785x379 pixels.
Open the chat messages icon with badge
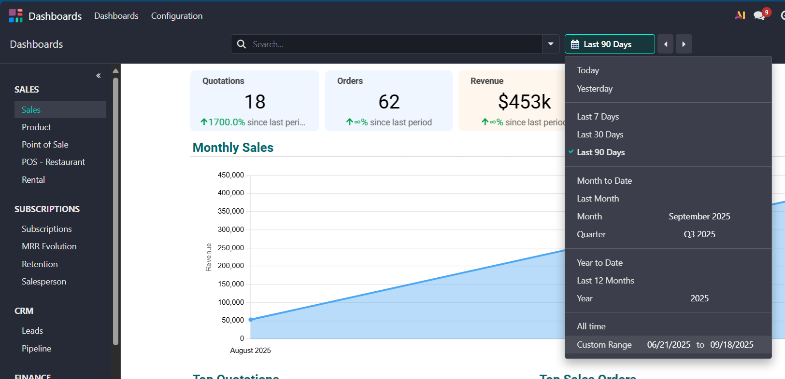759,15
